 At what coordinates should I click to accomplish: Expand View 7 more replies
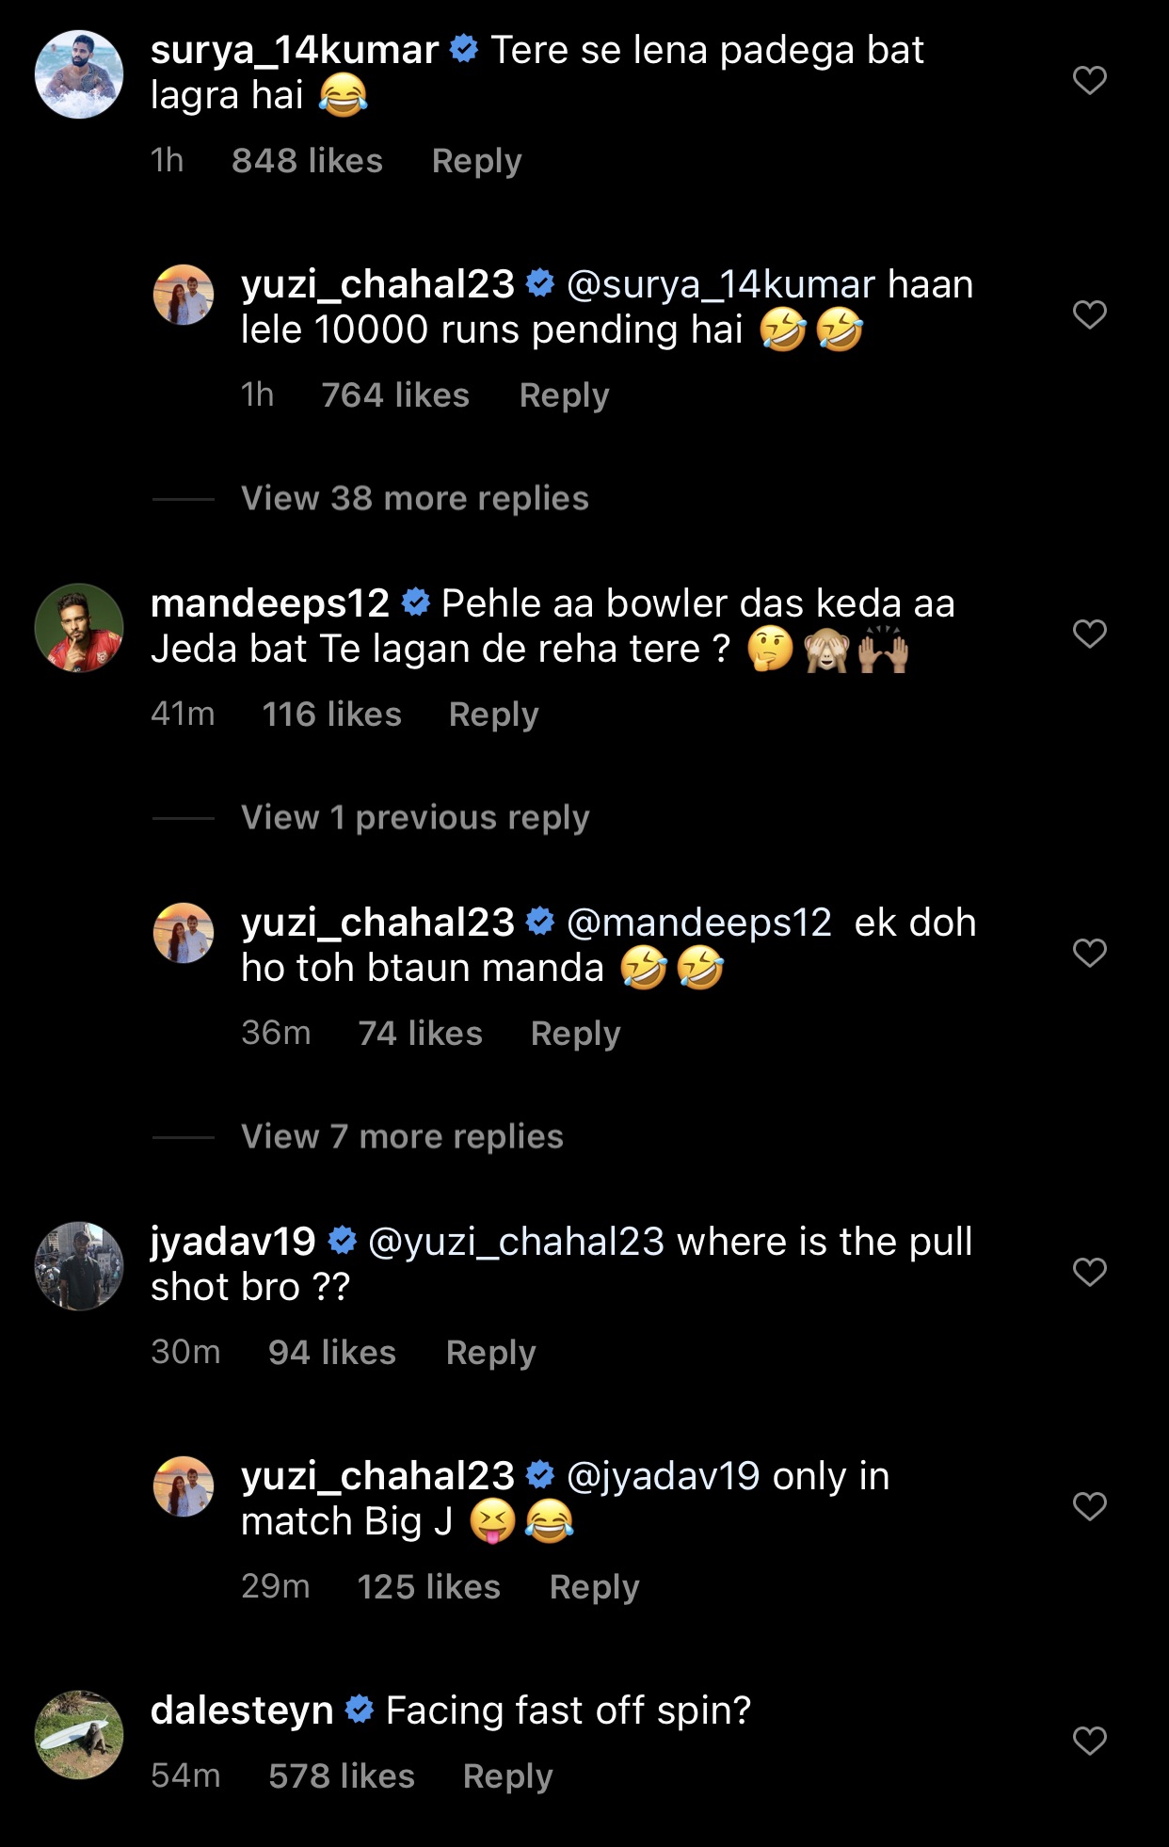[402, 1136]
